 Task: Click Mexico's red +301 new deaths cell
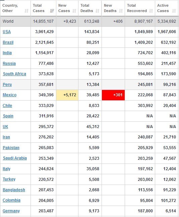pos(113,95)
